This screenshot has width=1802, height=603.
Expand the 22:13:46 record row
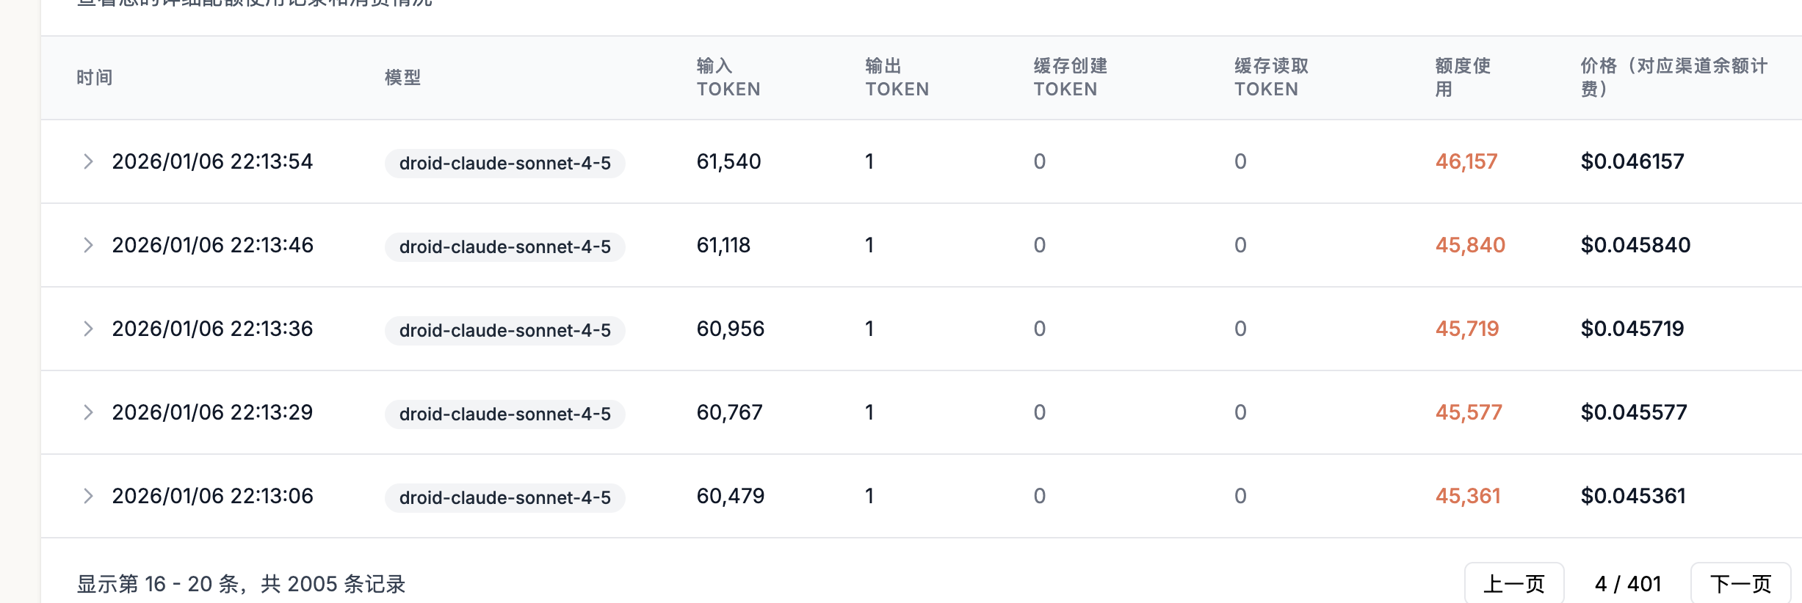pos(88,245)
